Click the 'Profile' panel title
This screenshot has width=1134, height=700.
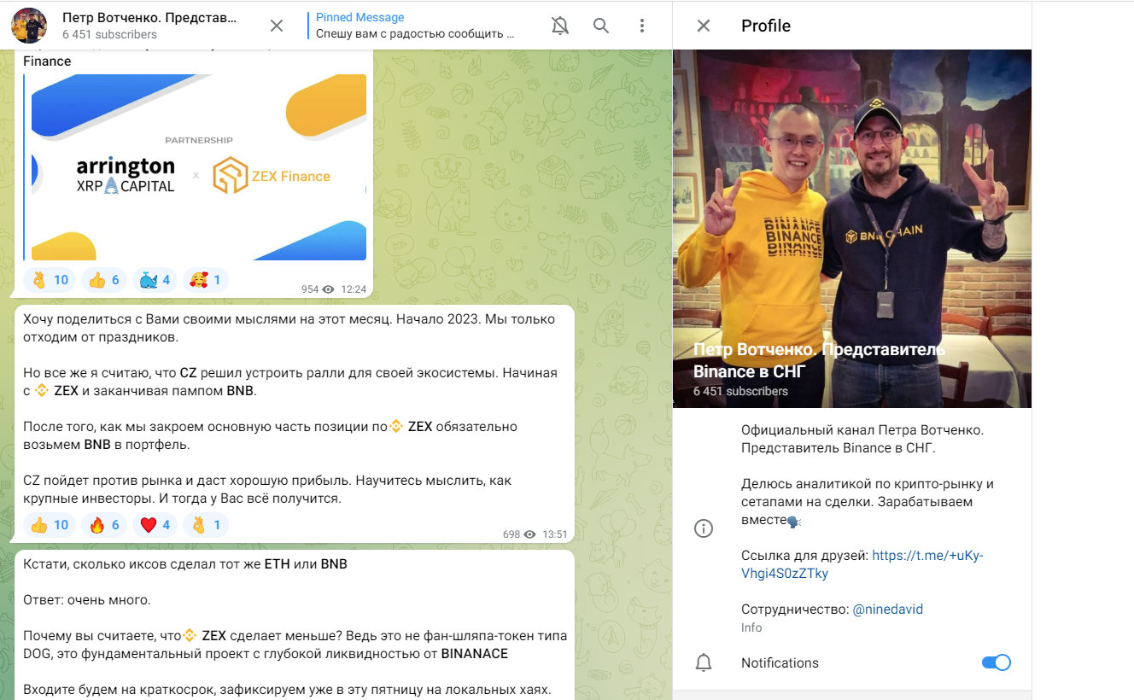pyautogui.click(x=766, y=26)
